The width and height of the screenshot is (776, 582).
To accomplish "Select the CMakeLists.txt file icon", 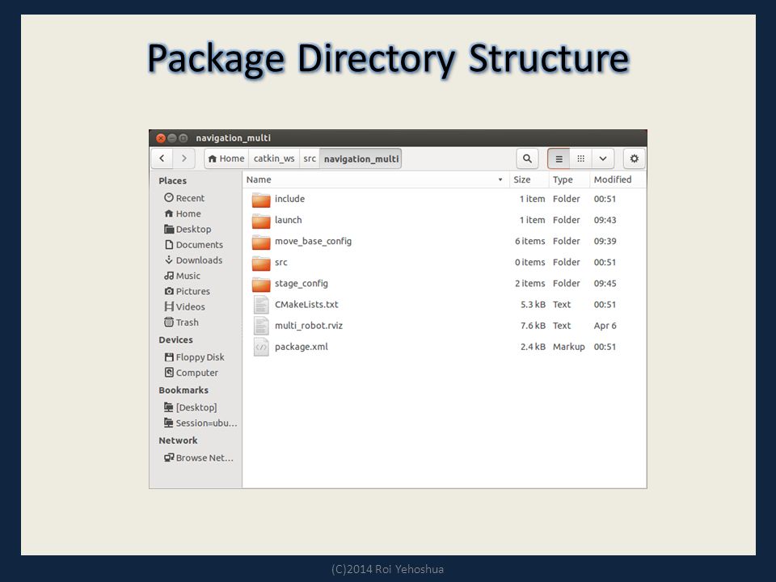I will (261, 305).
